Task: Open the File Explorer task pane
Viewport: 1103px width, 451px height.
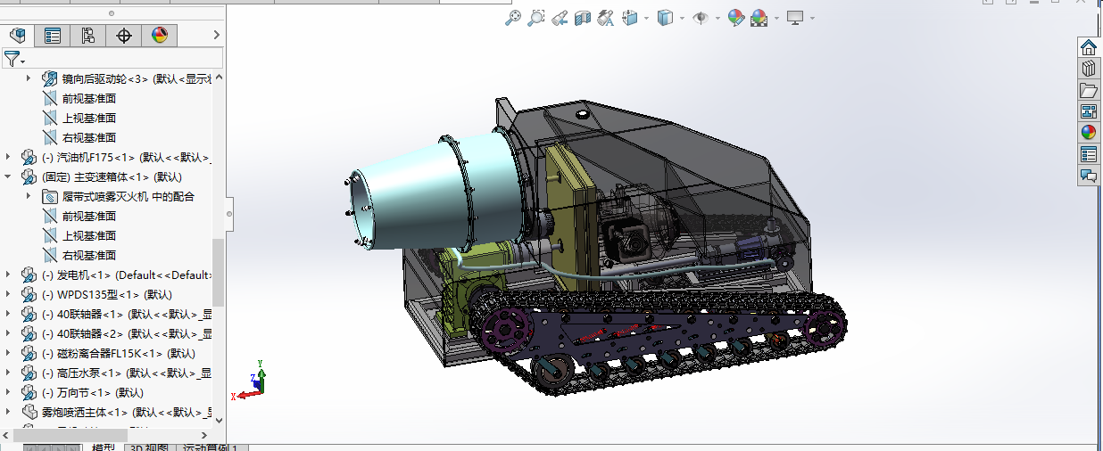Action: point(1089,90)
